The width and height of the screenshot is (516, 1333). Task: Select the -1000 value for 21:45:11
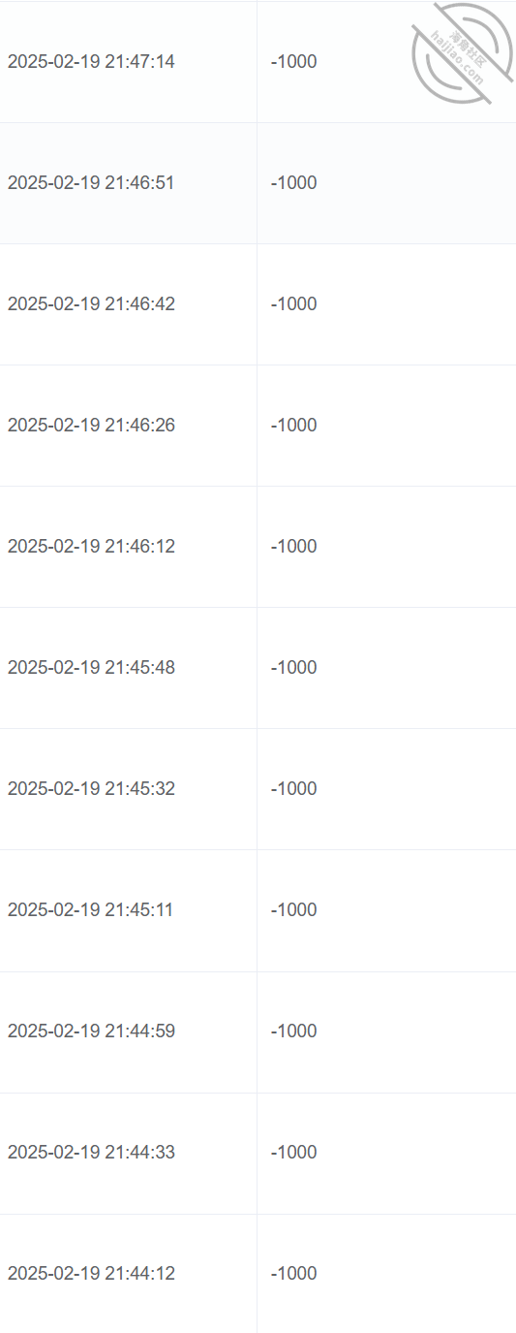click(x=294, y=910)
